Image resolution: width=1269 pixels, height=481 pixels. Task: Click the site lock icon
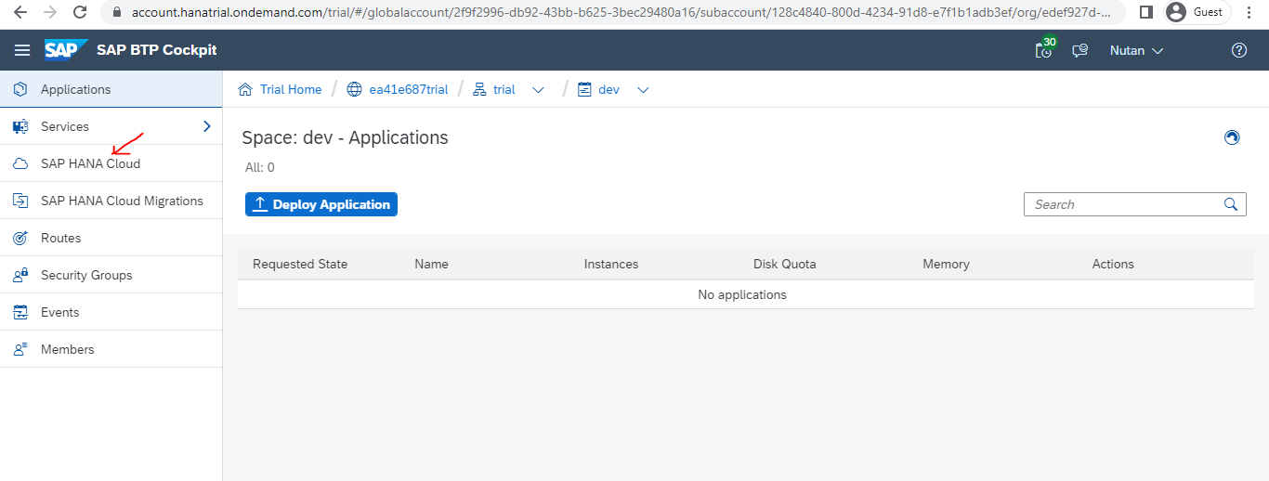tap(116, 13)
